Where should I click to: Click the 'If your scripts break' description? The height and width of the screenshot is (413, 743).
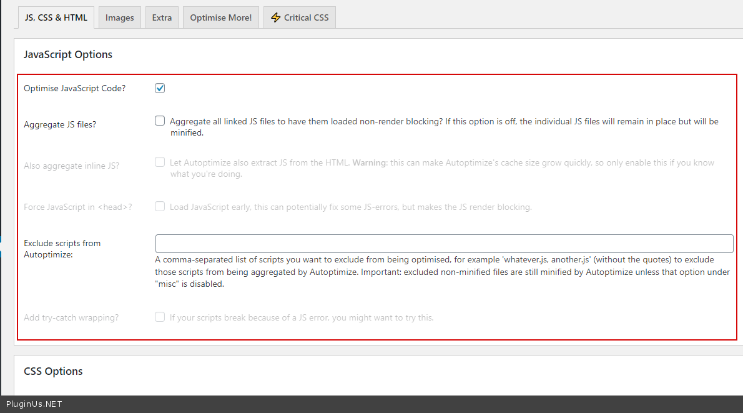302,317
